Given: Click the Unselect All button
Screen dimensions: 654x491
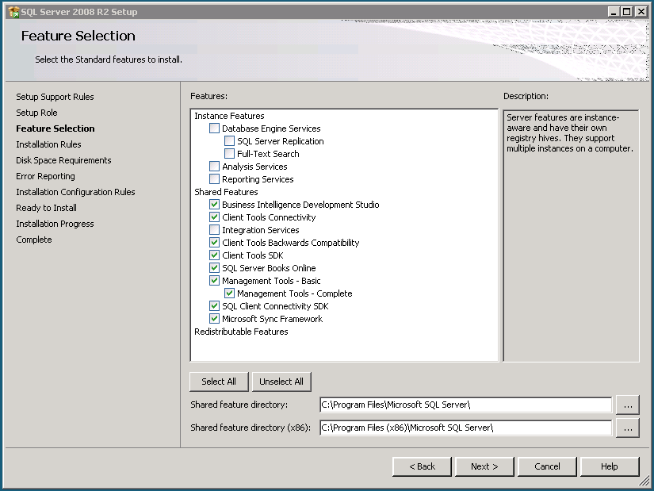Looking at the screenshot, I should (281, 382).
